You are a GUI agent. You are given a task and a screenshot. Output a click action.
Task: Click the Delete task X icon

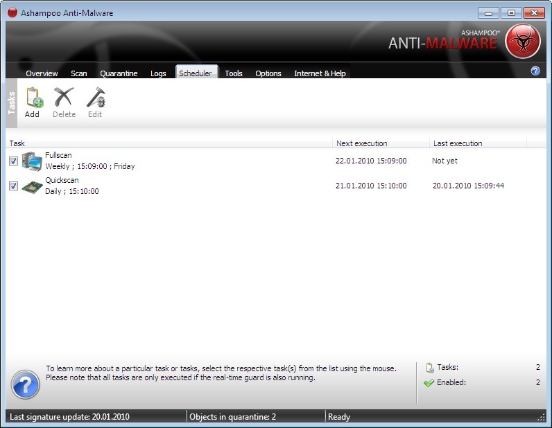pos(64,97)
